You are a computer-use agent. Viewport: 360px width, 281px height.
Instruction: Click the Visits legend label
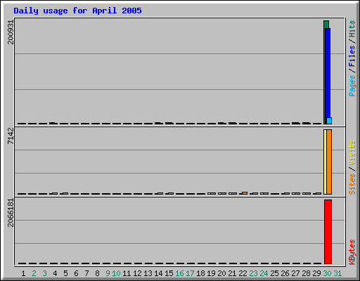tap(352, 153)
